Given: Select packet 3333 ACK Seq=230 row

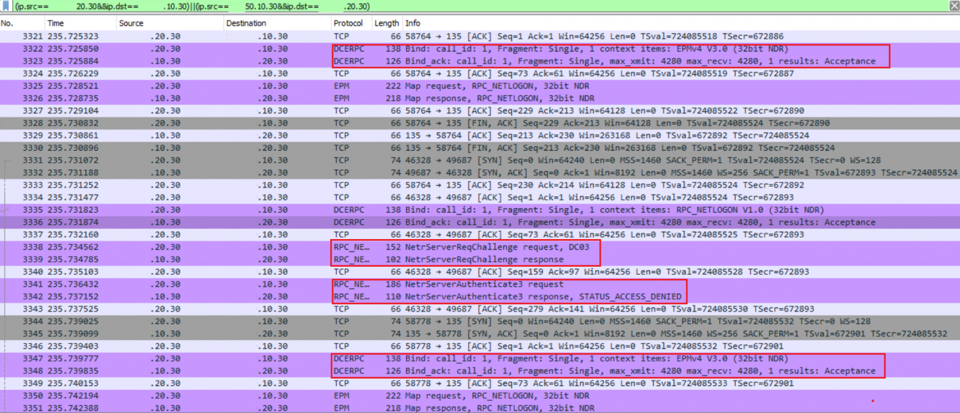Looking at the screenshot, I should click(x=480, y=185).
